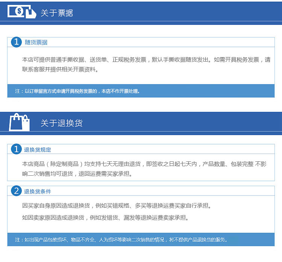Click the line 响二次销售均可退货，退回运费需买家承担

pos(77,174)
